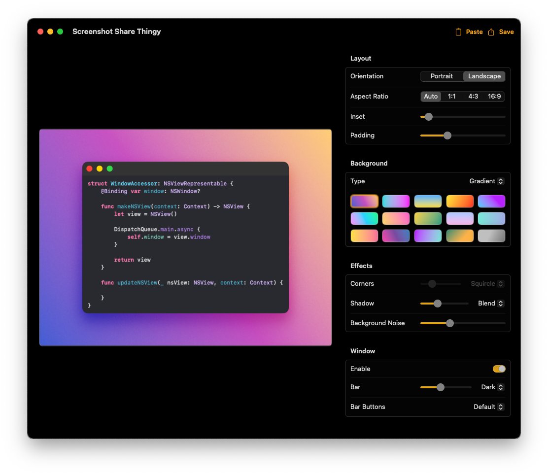Toggle the Window Enable switch
The width and height of the screenshot is (548, 475).
[x=499, y=369]
